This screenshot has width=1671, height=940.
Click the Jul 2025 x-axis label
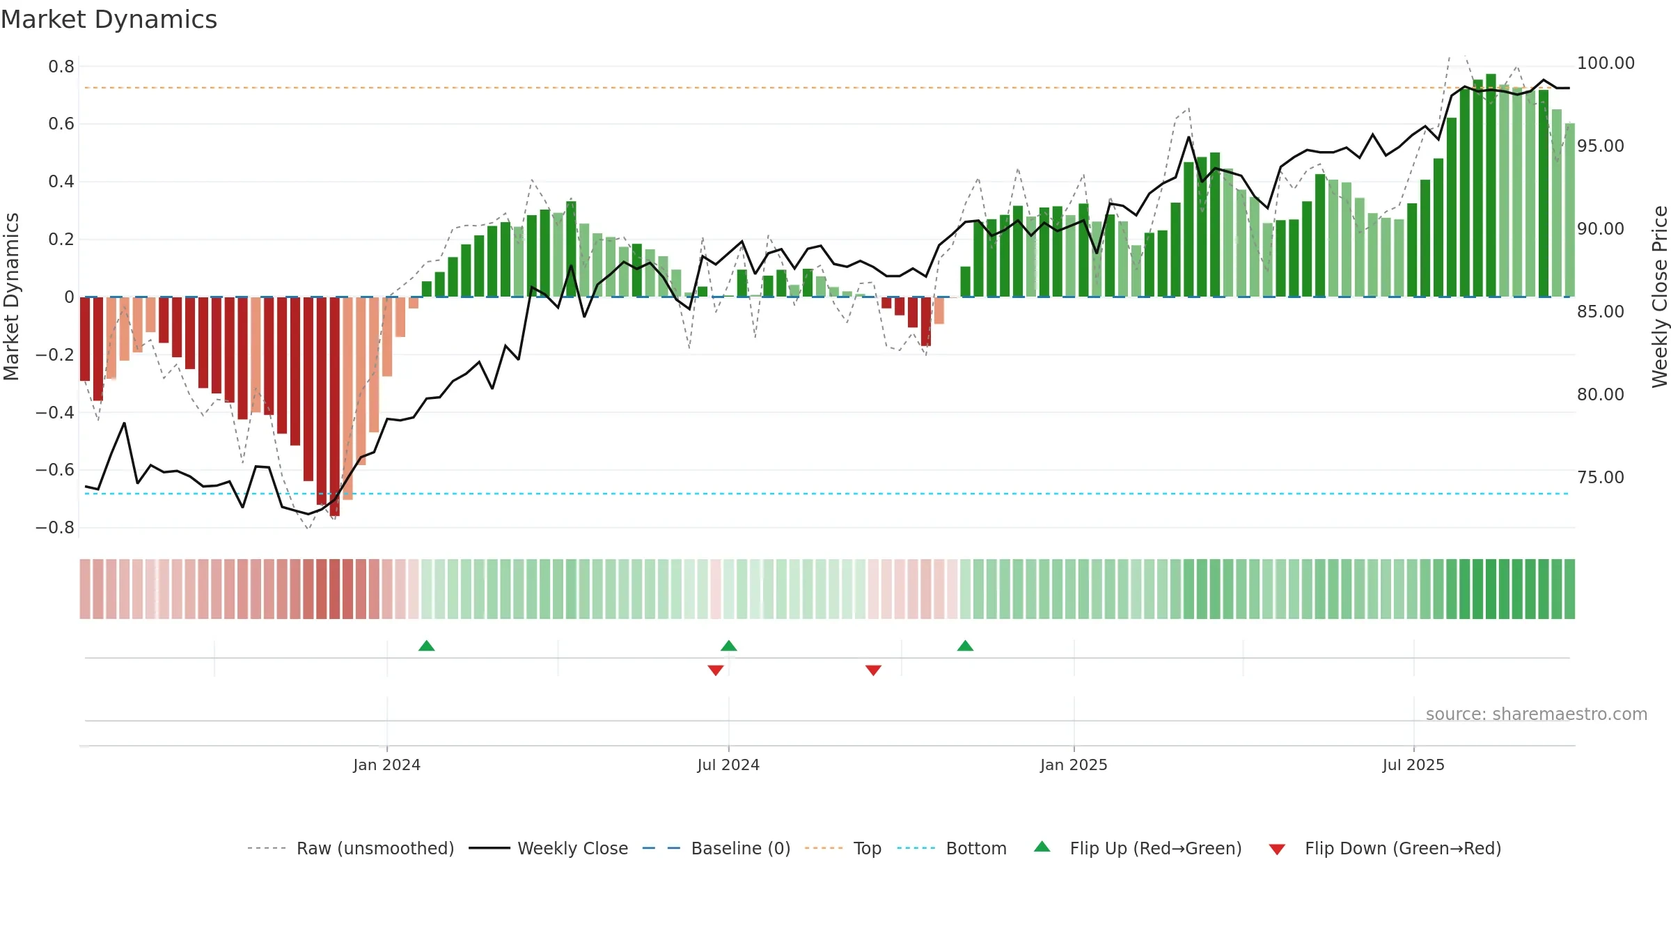coord(1413,765)
